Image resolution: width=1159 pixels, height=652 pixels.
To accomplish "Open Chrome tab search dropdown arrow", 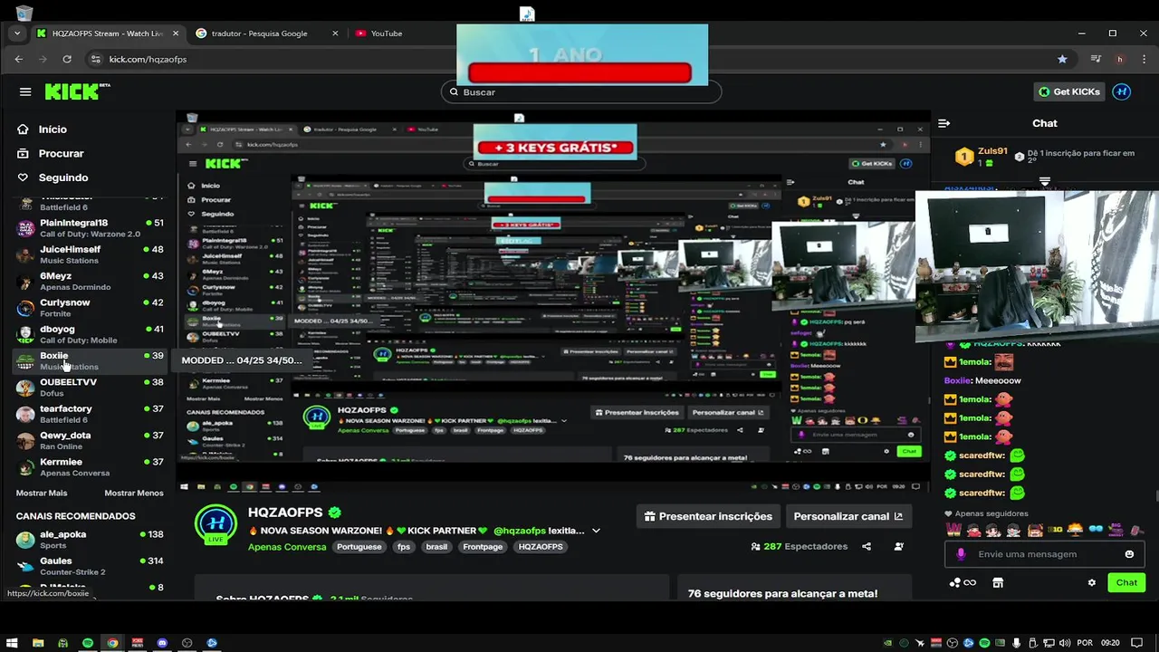I will point(17,34).
